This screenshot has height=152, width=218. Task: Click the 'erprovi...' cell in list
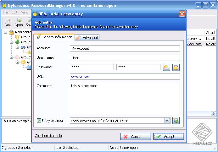194,39
